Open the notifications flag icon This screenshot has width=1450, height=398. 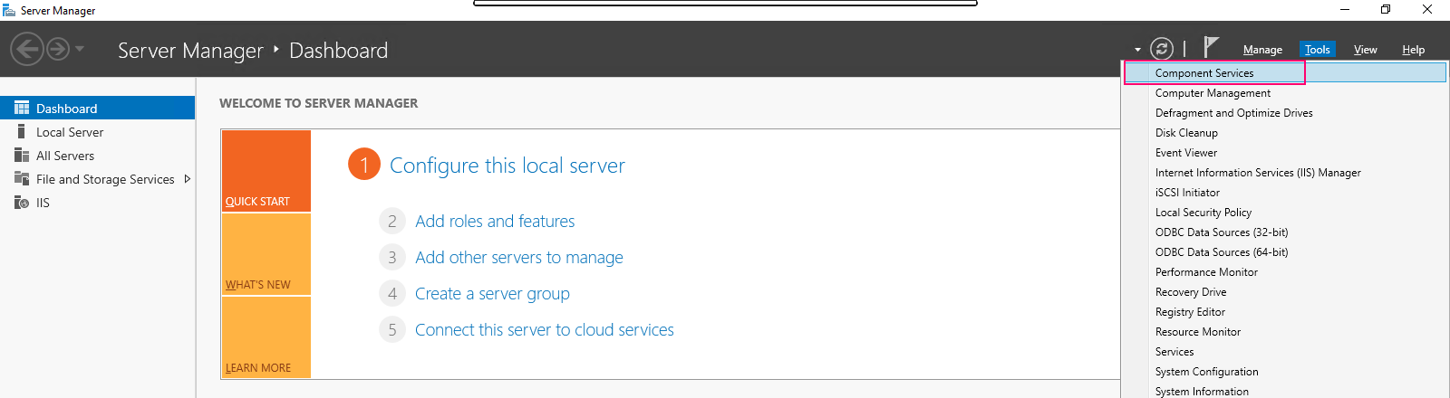tap(1211, 47)
